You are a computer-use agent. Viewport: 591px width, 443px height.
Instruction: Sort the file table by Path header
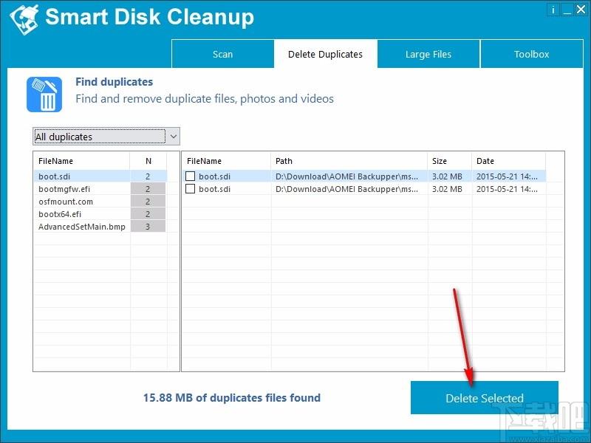pos(349,161)
